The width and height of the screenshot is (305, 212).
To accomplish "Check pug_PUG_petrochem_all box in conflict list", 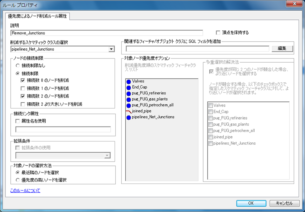I will coord(210,131).
